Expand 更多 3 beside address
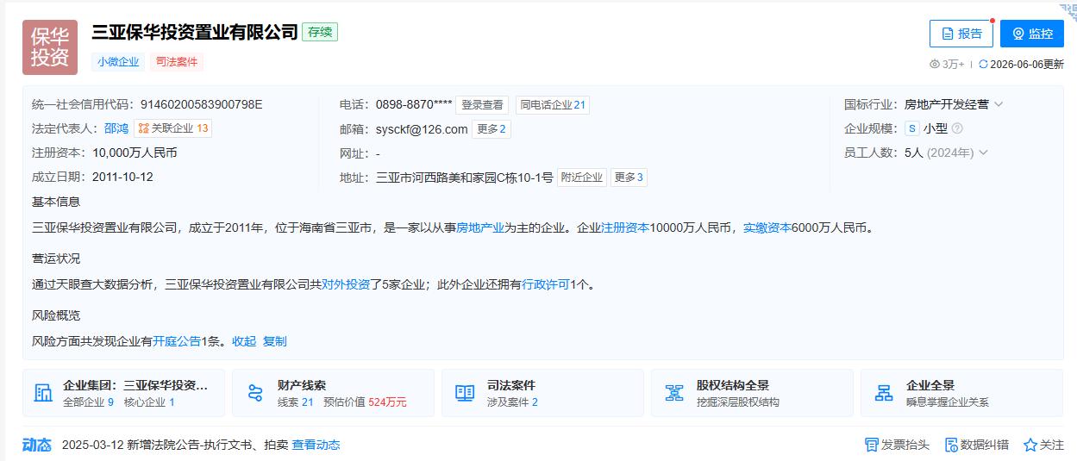 (x=629, y=178)
